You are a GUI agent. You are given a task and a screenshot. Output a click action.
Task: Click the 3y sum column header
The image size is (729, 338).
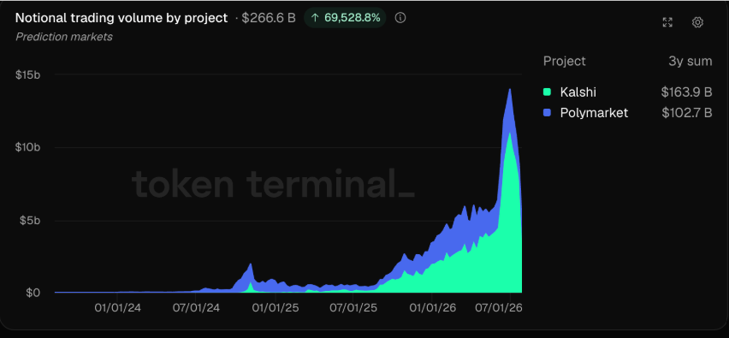(x=690, y=62)
